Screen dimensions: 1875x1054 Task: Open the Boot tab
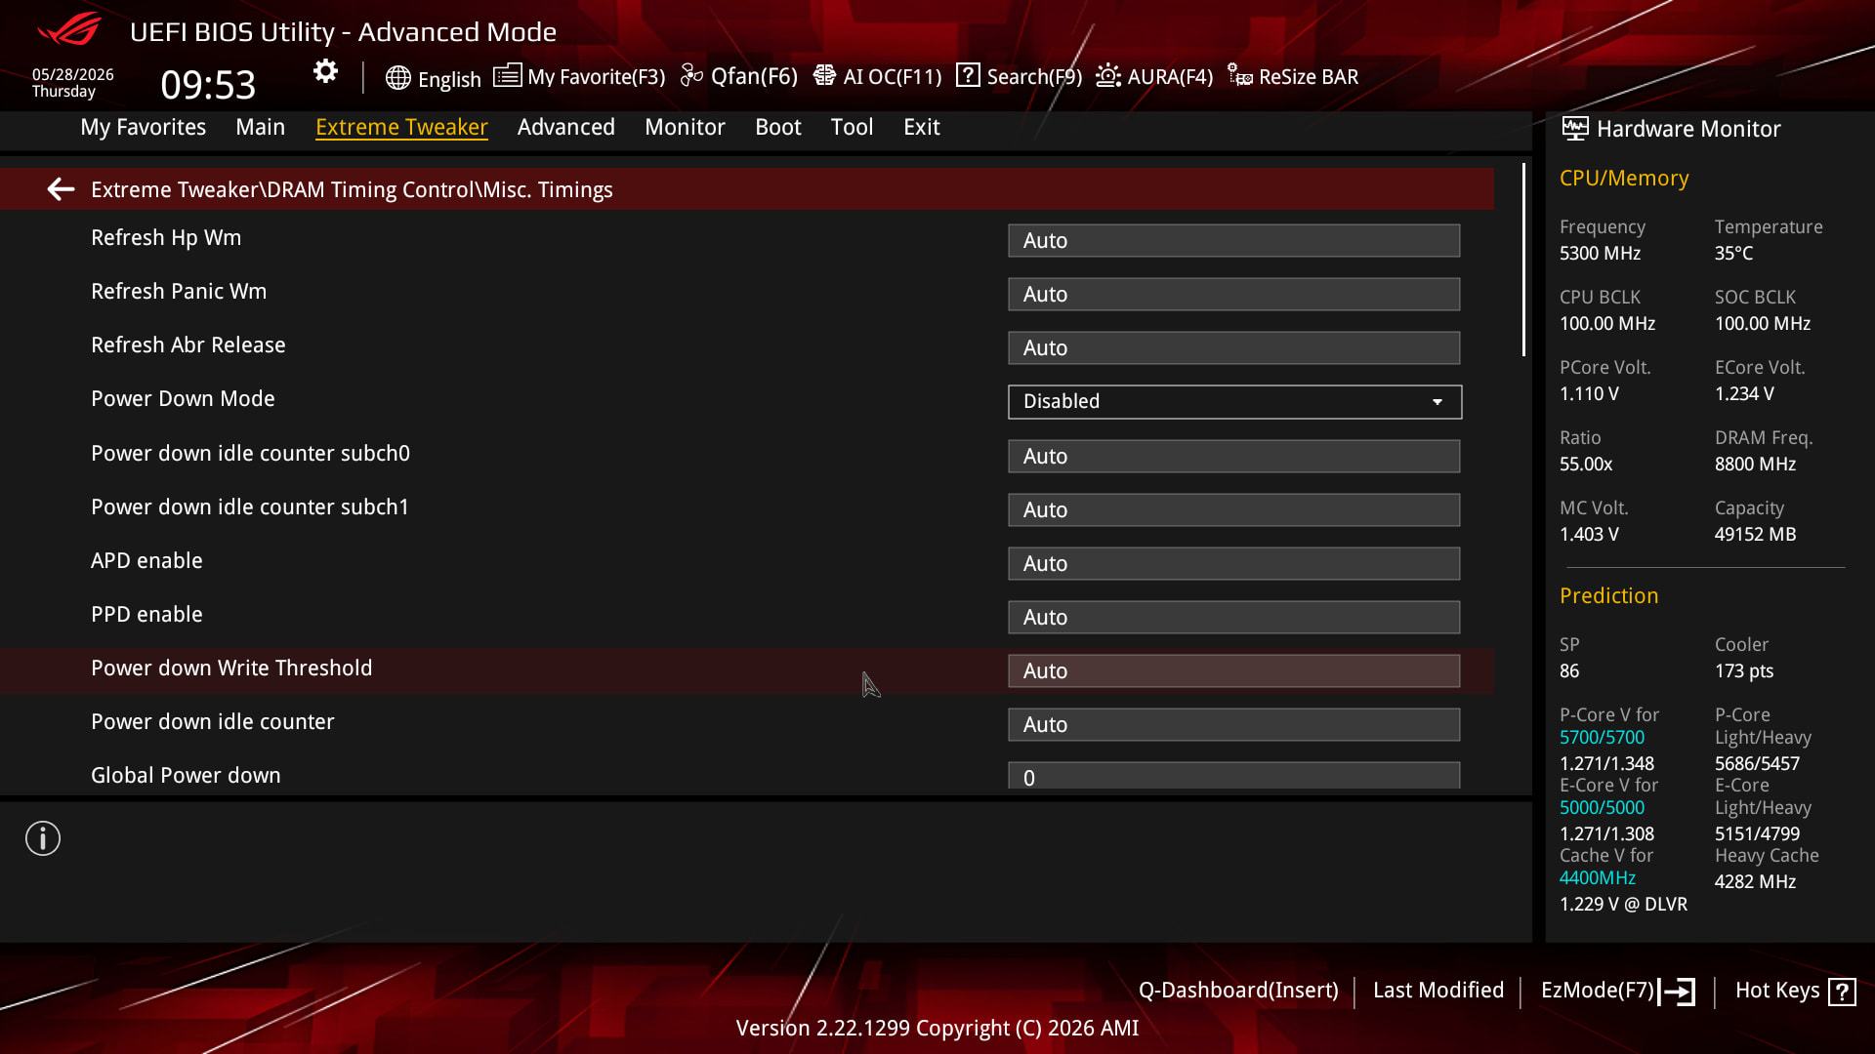pyautogui.click(x=778, y=127)
